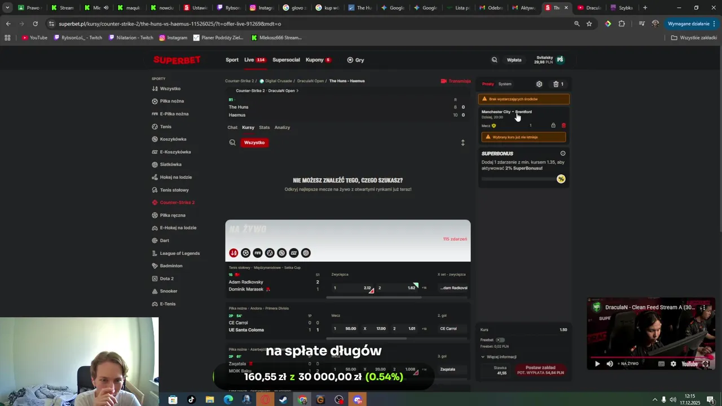Image resolution: width=722 pixels, height=406 pixels.
Task: Click Superbet logo
Action: (177, 60)
